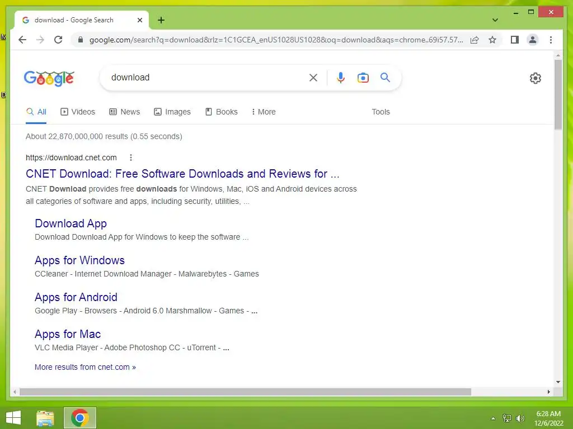Bookmark this tab with the star icon

[492, 40]
